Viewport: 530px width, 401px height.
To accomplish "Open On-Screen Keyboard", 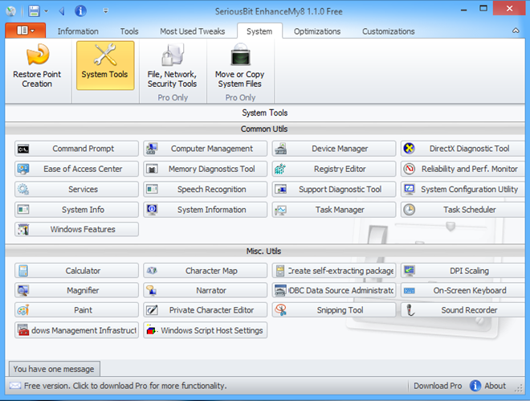I will coord(463,290).
